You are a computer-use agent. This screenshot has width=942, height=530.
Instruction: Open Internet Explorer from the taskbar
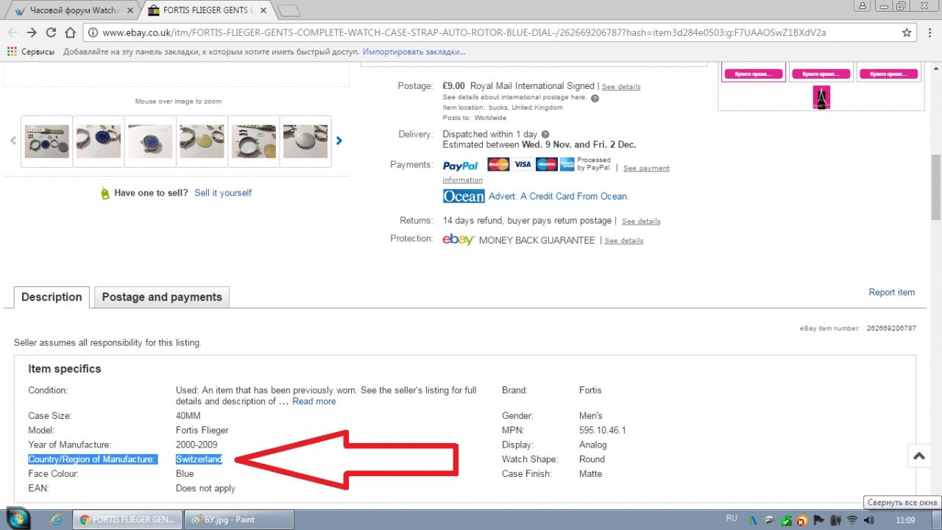56,519
